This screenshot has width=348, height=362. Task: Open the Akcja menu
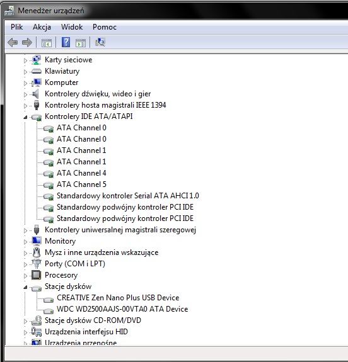42,27
